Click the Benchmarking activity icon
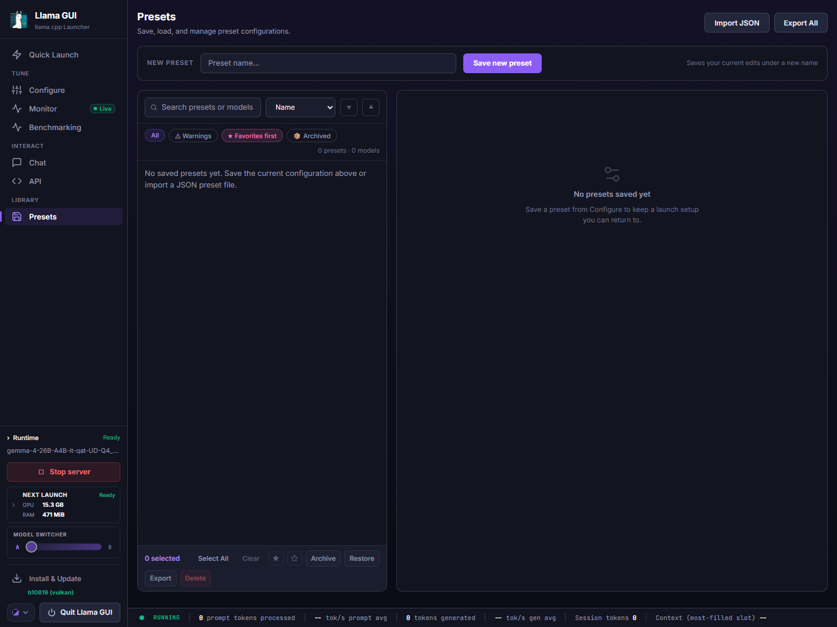This screenshot has width=837, height=627. point(17,127)
